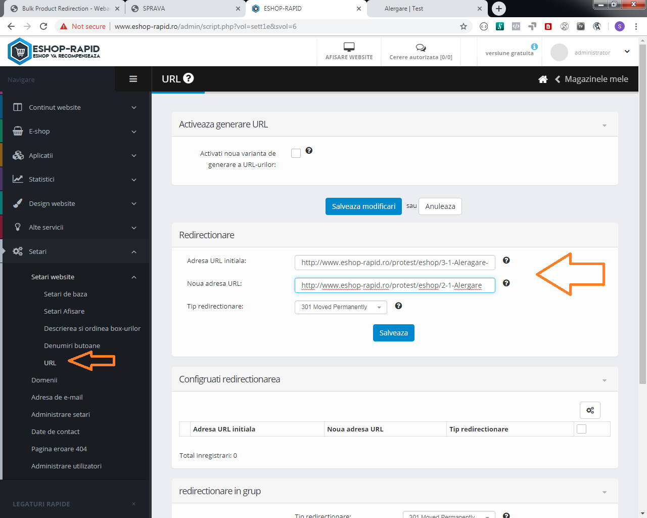
Task: Click Noua adresa URL input field
Action: 395,285
